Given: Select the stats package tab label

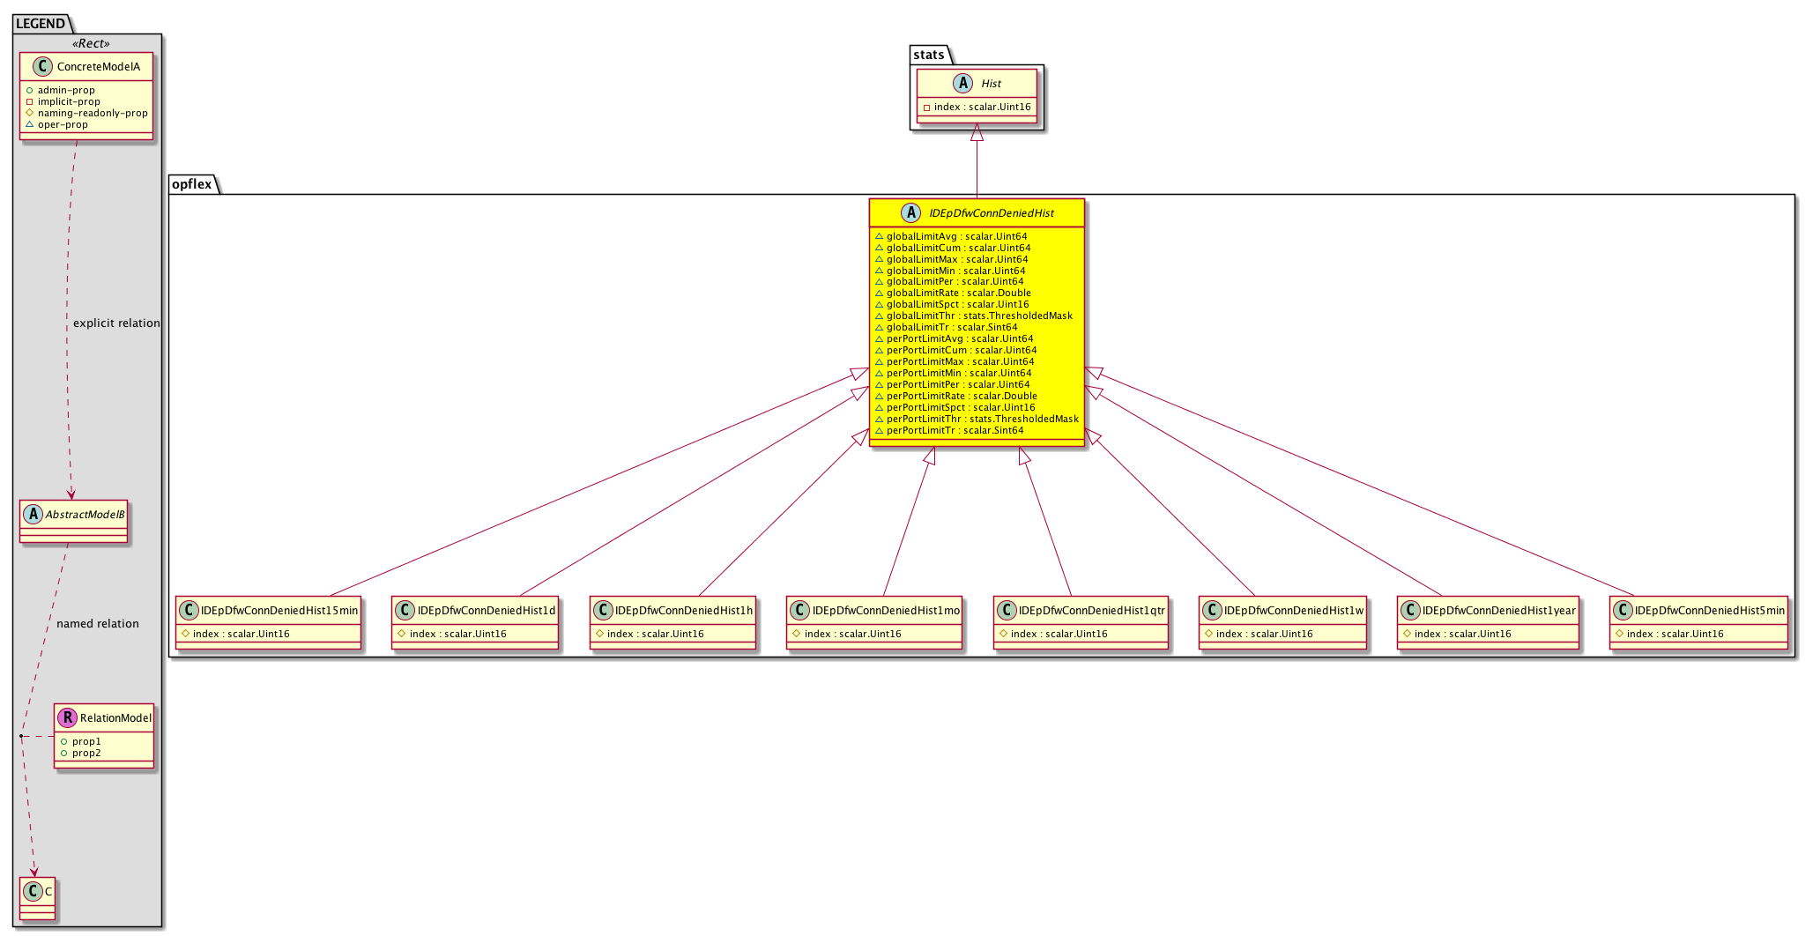Looking at the screenshot, I should coord(929,55).
